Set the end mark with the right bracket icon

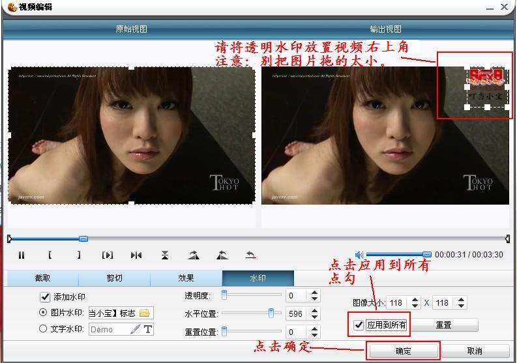tap(78, 255)
